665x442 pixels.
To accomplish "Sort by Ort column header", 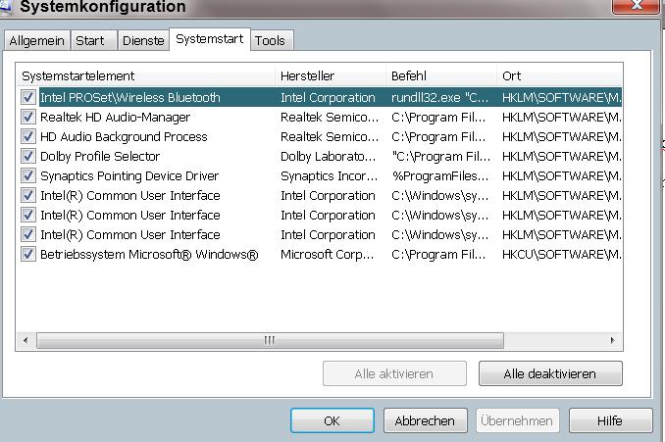I will [x=559, y=75].
